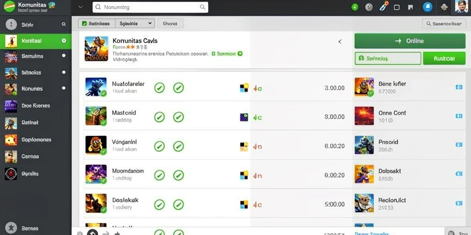Switch to the Shockt tab

(x=170, y=23)
